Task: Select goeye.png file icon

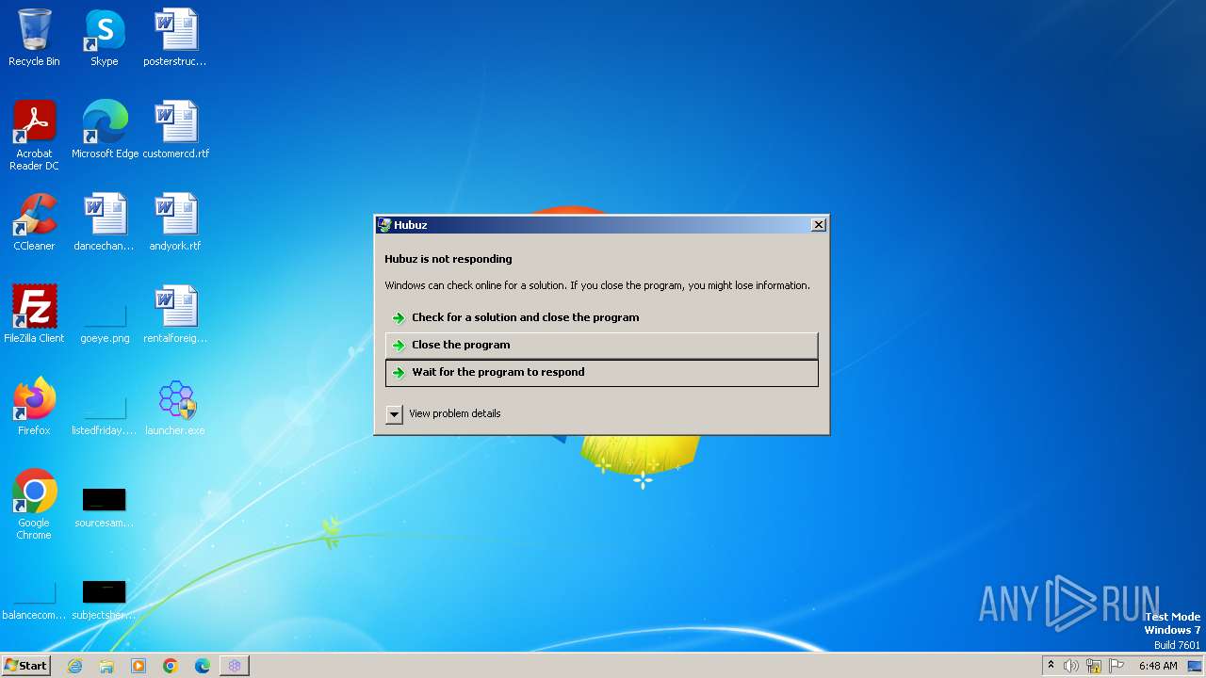Action: (x=104, y=315)
